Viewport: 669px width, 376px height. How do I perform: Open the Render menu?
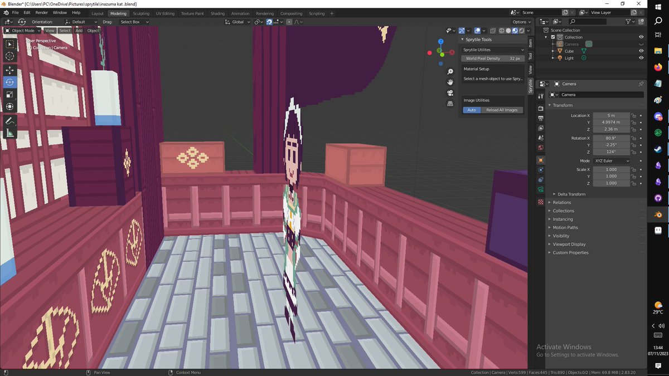click(41, 12)
